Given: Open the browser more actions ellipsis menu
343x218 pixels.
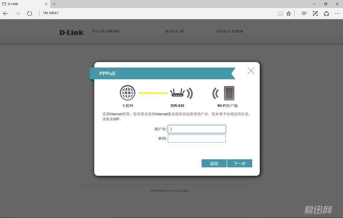Looking at the screenshot, I should (337, 14).
